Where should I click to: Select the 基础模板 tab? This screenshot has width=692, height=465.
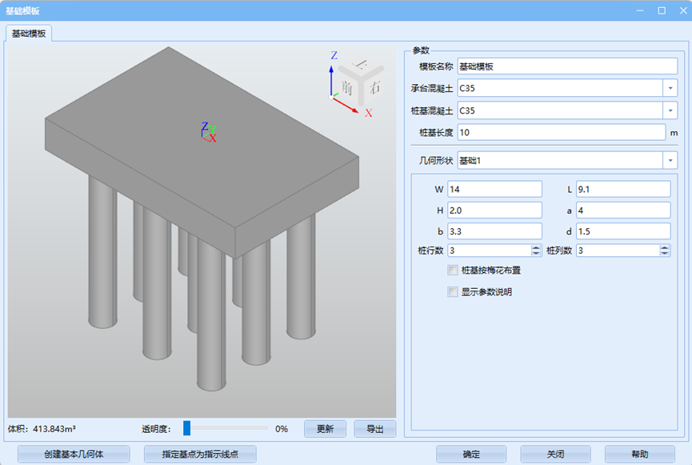[x=30, y=34]
